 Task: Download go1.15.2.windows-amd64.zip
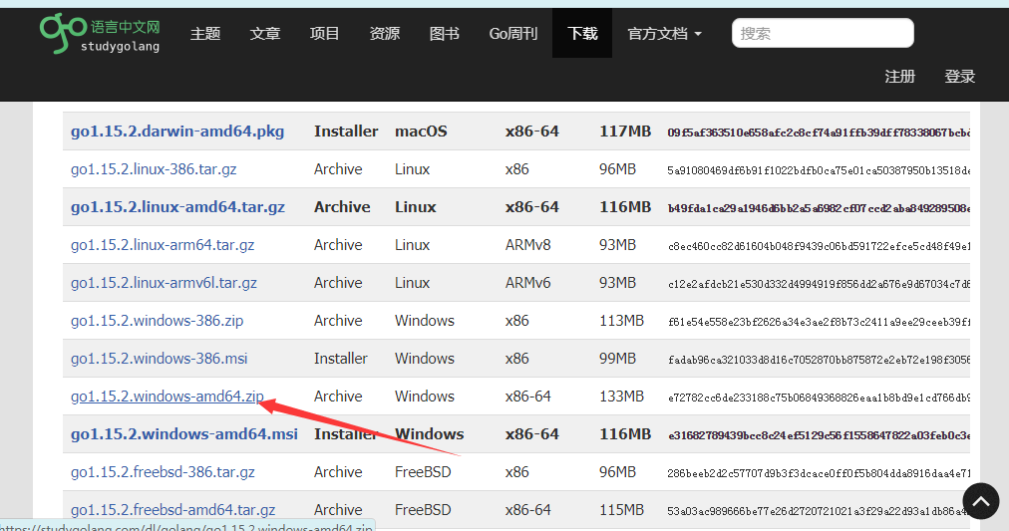pyautogui.click(x=168, y=397)
